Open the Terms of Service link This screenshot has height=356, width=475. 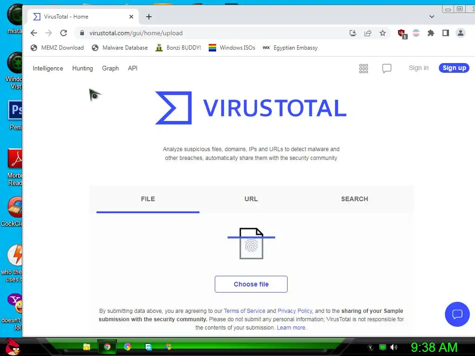tap(244, 311)
